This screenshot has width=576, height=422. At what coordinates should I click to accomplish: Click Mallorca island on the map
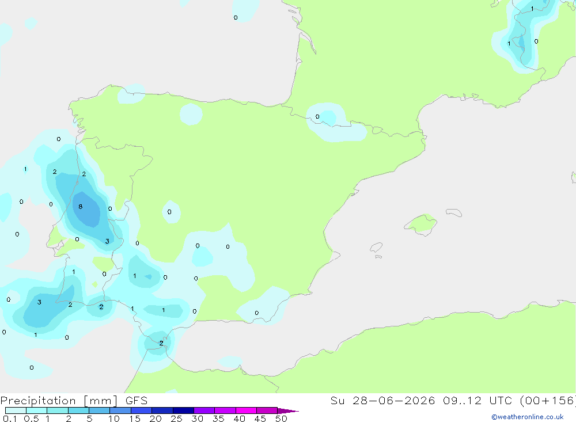click(421, 224)
